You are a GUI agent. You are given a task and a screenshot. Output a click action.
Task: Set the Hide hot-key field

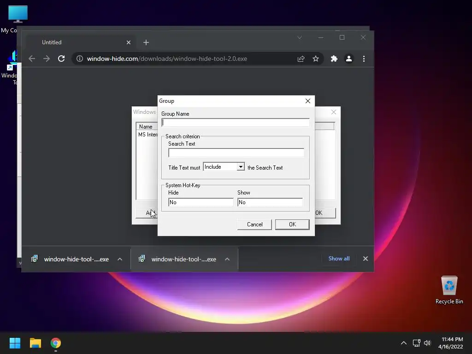(x=201, y=202)
